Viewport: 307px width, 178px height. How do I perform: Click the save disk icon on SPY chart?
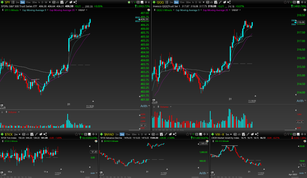coord(142,2)
